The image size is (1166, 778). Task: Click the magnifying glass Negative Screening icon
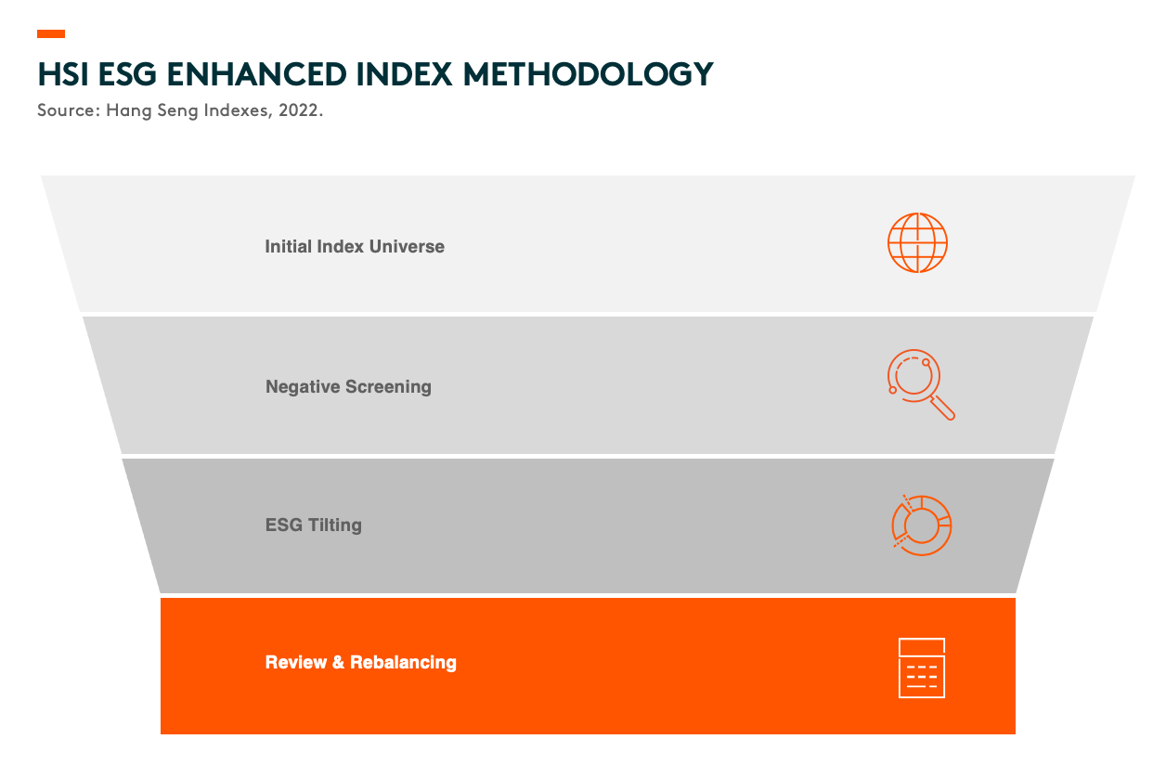point(921,385)
